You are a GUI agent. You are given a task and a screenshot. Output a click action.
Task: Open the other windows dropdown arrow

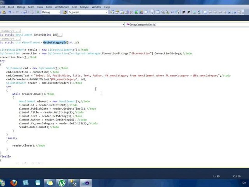pos(149,12)
